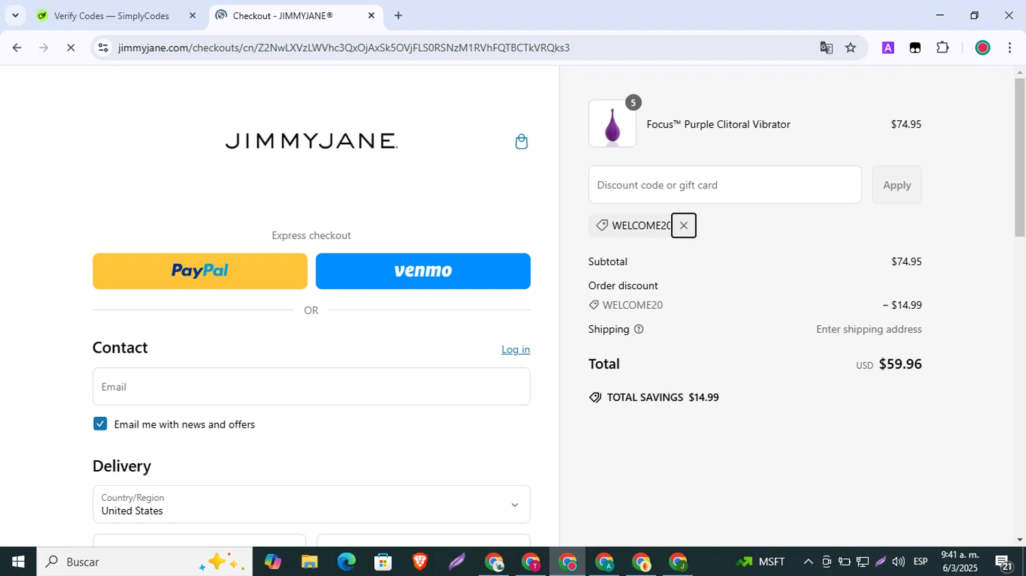Open the clock and date panel
This screenshot has width=1026, height=576.
(960, 562)
